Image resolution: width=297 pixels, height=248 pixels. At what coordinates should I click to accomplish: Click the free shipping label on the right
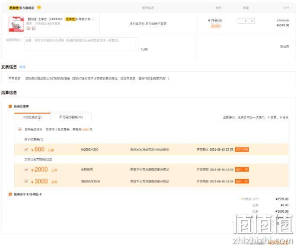coord(284,46)
